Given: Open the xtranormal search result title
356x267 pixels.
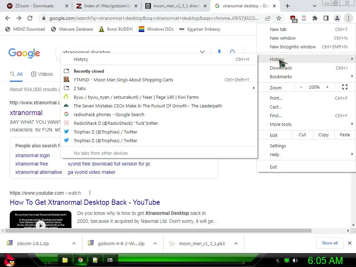Looking at the screenshot, I should click(26, 113).
